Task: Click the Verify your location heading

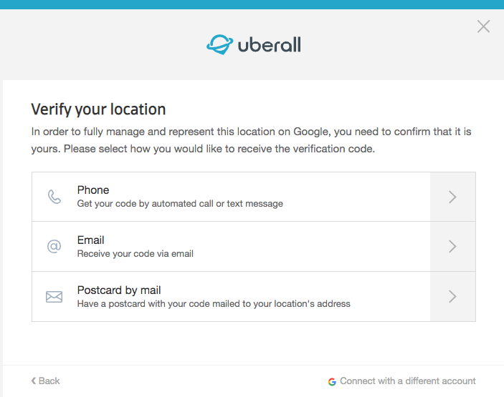Action: coord(98,109)
